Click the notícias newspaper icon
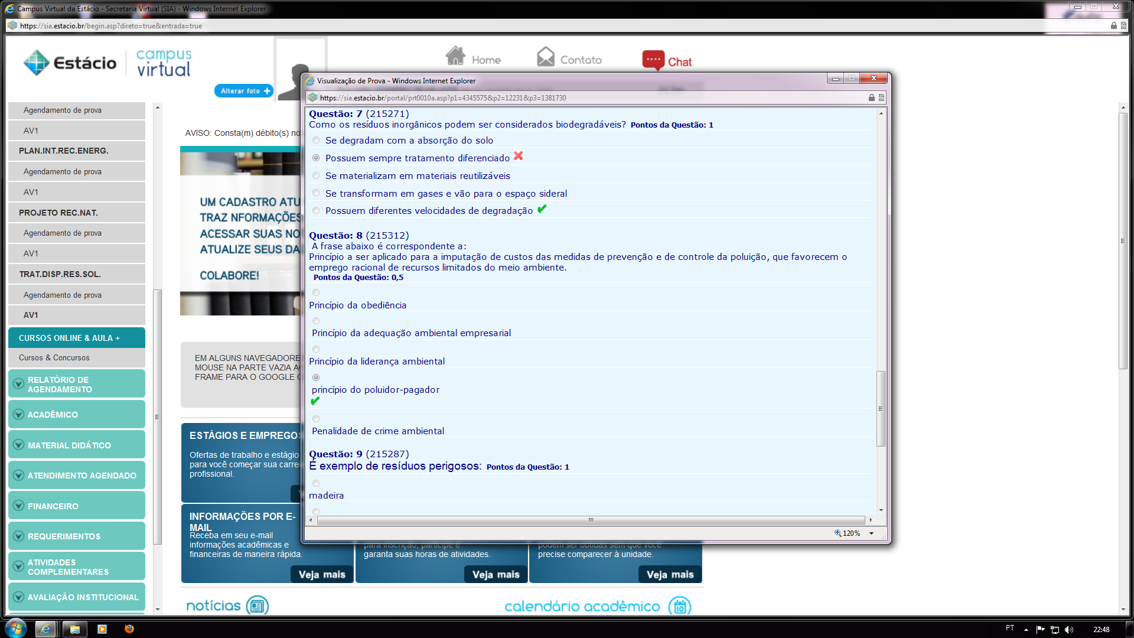The width and height of the screenshot is (1134, 638). pos(257,606)
